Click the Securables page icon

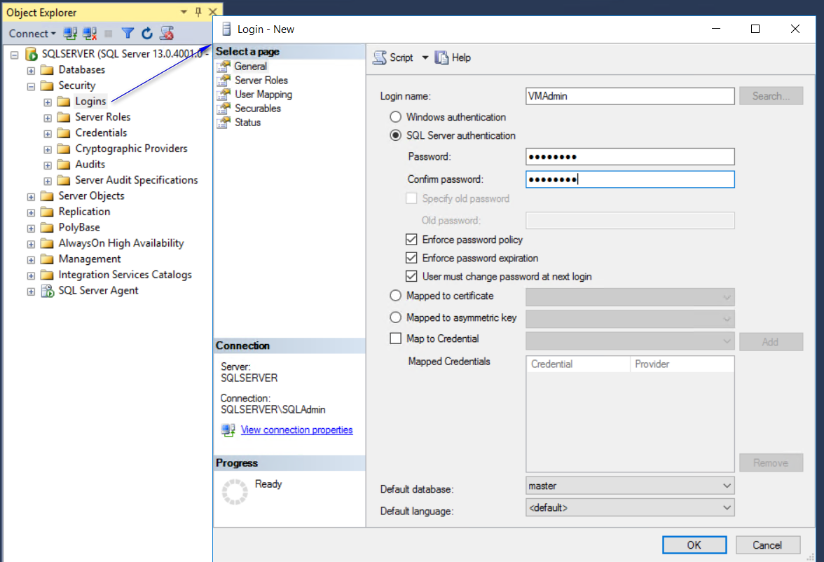pyautogui.click(x=224, y=109)
